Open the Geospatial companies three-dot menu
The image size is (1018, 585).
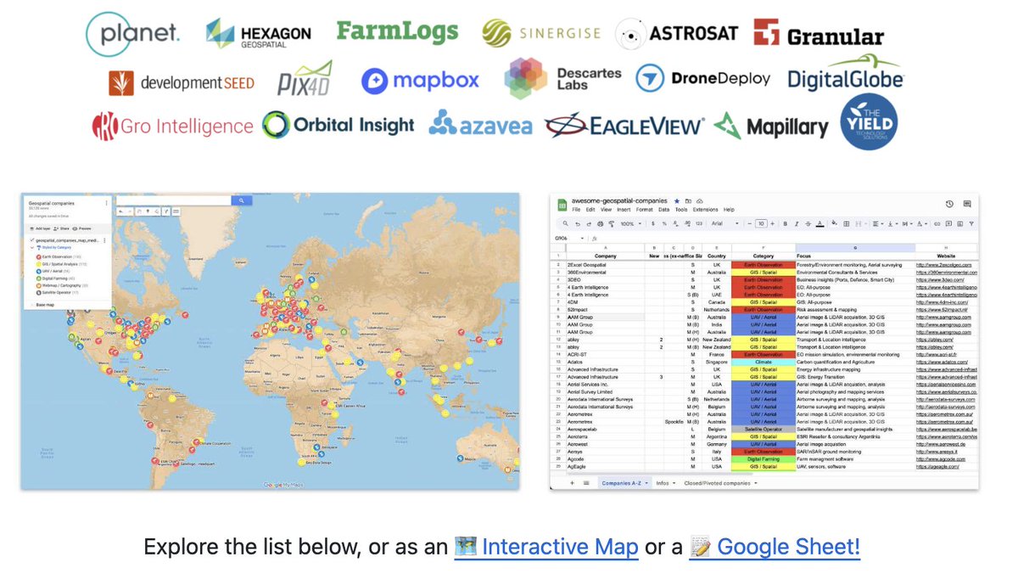click(x=106, y=203)
